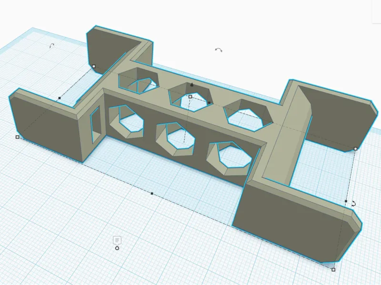Select the note anchor circle below the note icon
Screen dimensions: 381x285
pyautogui.click(x=117, y=248)
